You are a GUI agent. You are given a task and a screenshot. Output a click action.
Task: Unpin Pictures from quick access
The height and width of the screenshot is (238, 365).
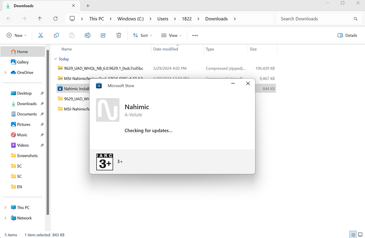pyautogui.click(x=42, y=125)
